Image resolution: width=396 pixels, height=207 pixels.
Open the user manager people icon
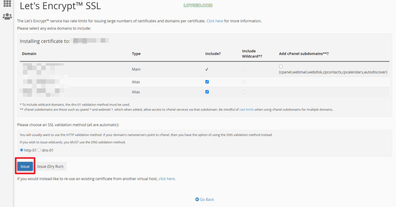point(7,16)
